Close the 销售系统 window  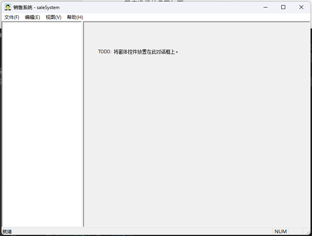(301, 7)
